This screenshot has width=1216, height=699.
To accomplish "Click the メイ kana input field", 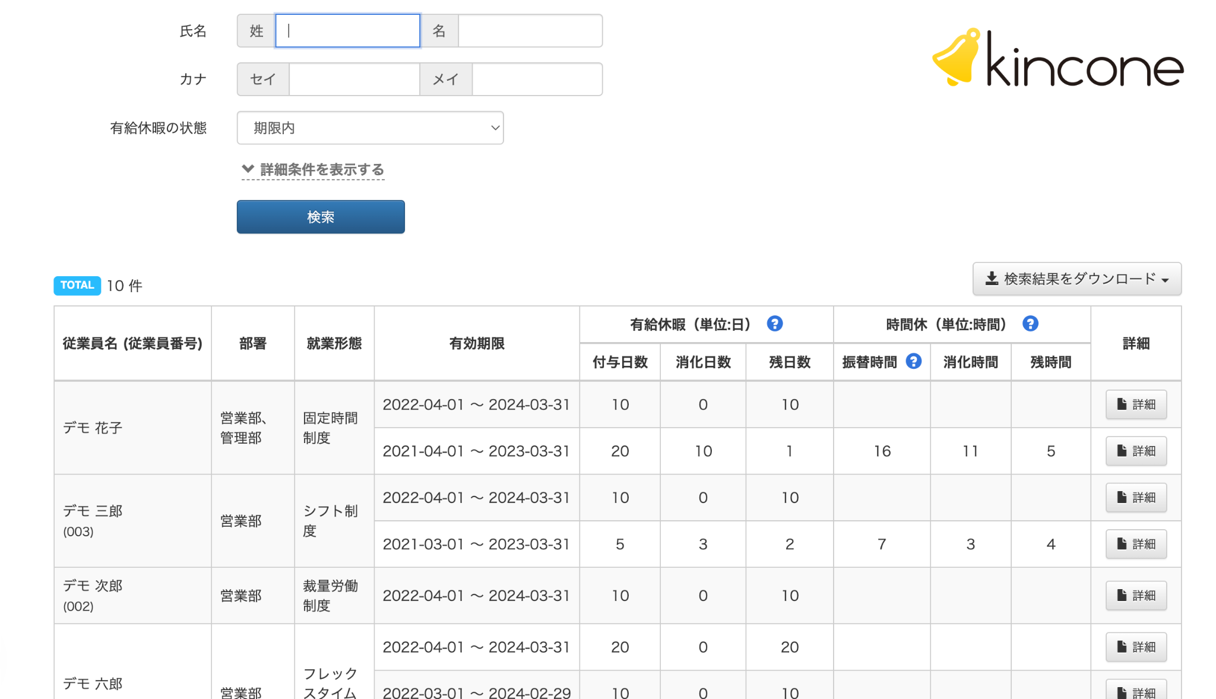I will (537, 79).
